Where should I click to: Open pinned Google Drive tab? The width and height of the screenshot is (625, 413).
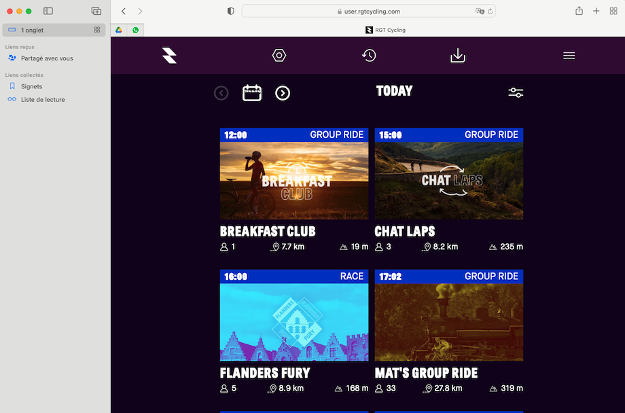[119, 30]
